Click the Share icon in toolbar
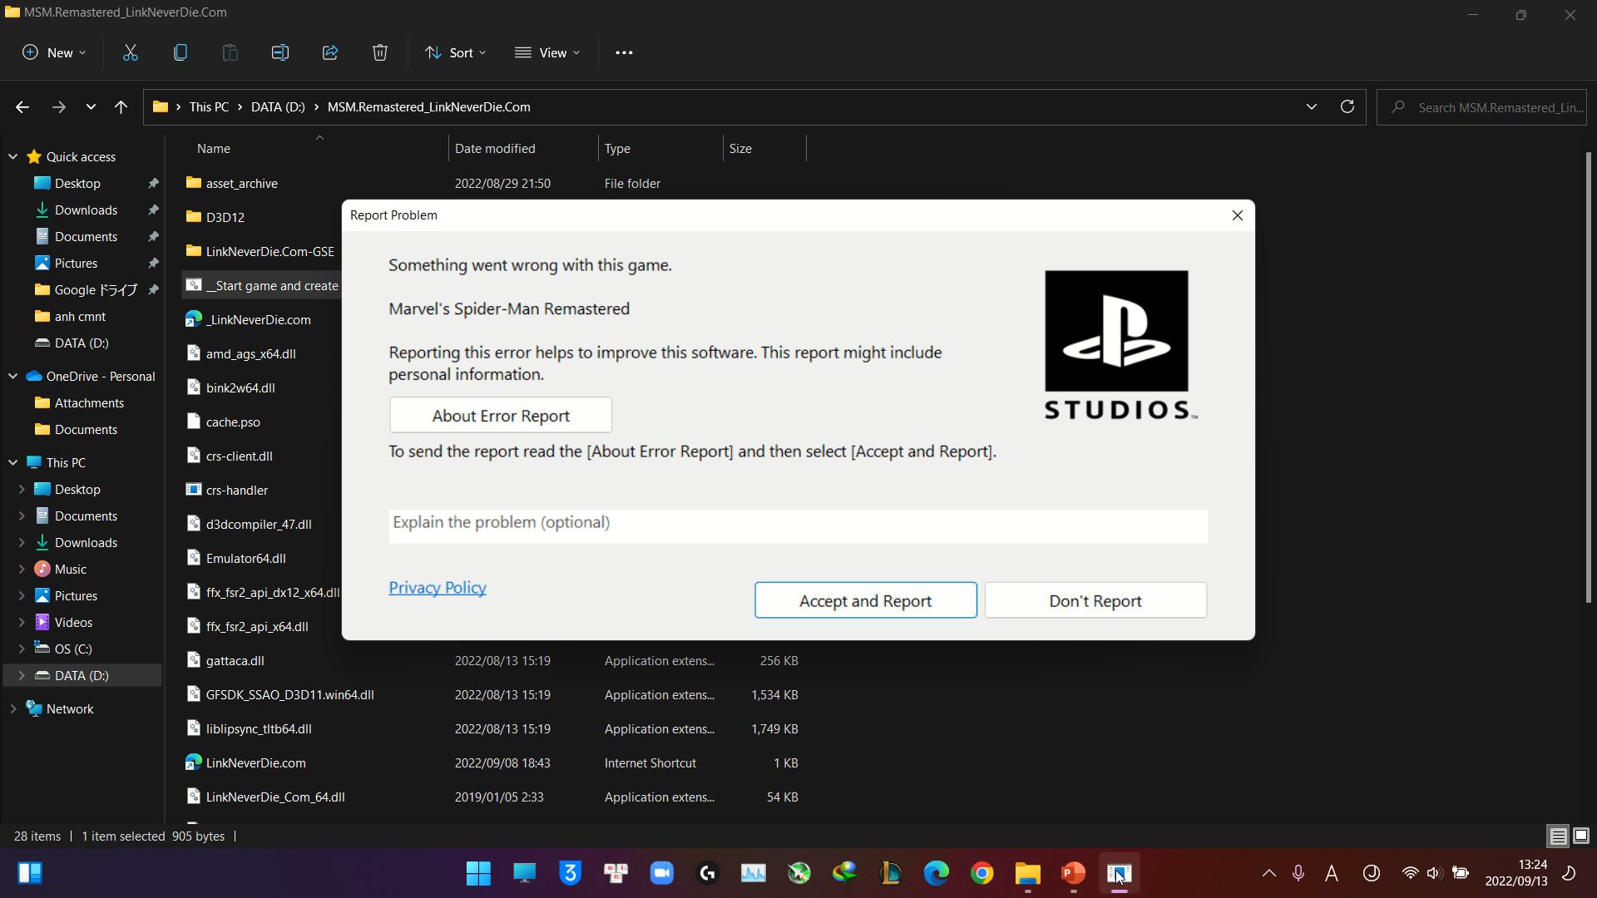 click(330, 52)
